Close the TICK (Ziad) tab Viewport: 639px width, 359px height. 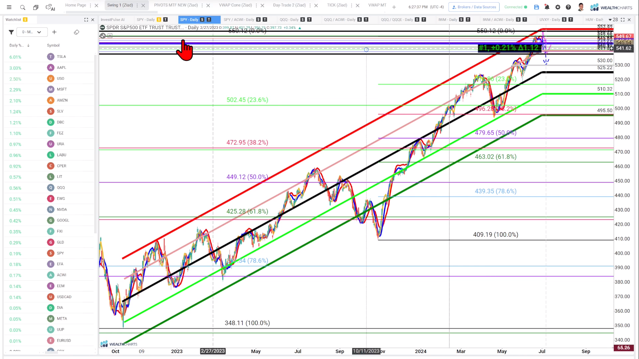point(358,5)
